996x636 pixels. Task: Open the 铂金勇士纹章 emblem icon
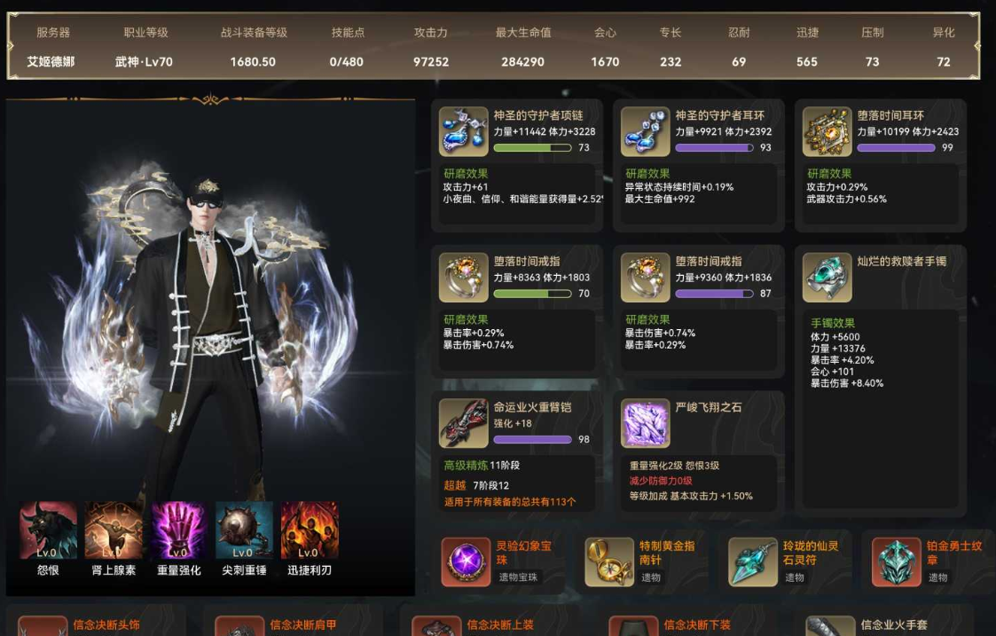(897, 561)
